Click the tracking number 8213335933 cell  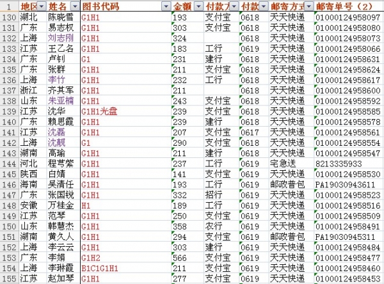tap(339, 163)
